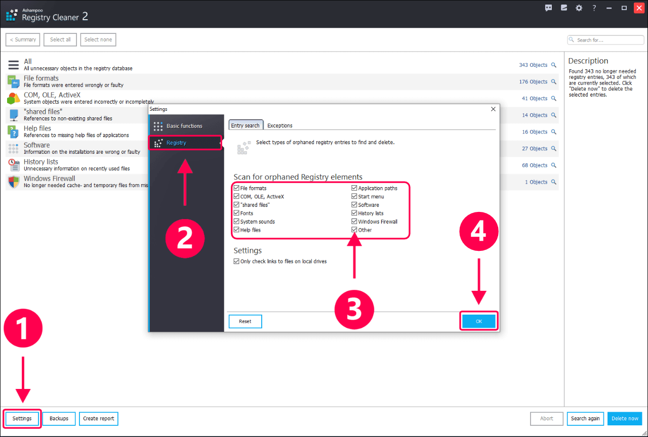Toggle Help files checkbox in Settings
The width and height of the screenshot is (648, 437).
pyautogui.click(x=236, y=230)
